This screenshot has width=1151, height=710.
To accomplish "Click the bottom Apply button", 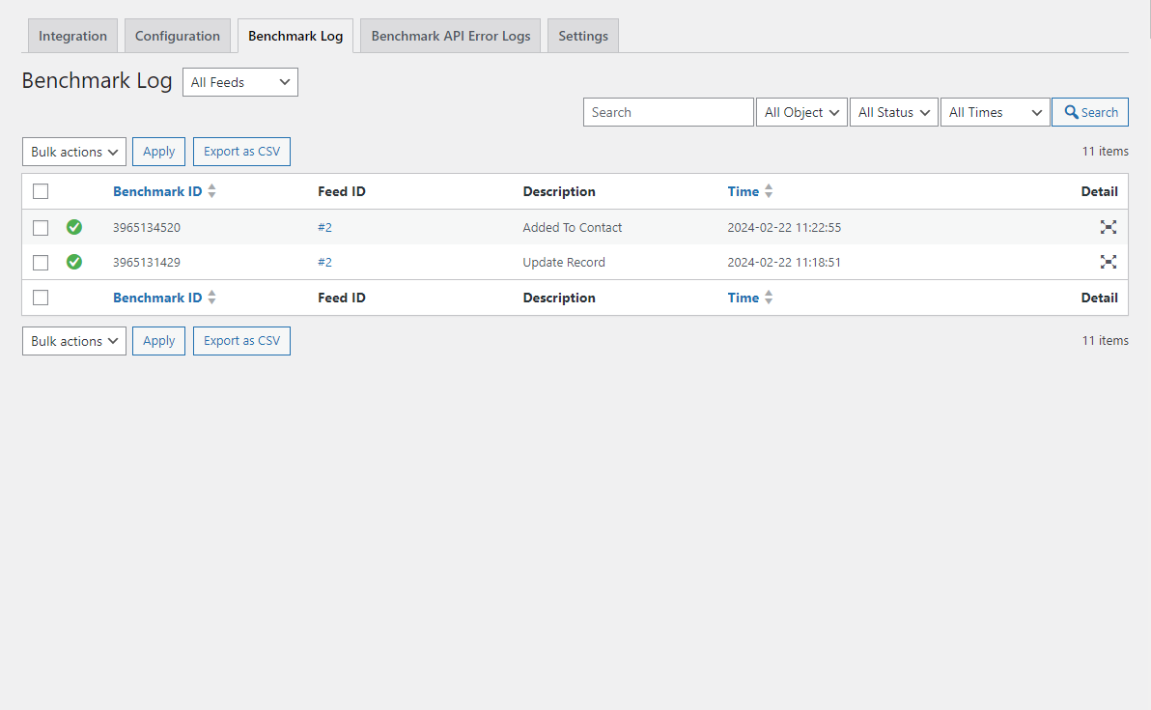I will click(x=158, y=341).
